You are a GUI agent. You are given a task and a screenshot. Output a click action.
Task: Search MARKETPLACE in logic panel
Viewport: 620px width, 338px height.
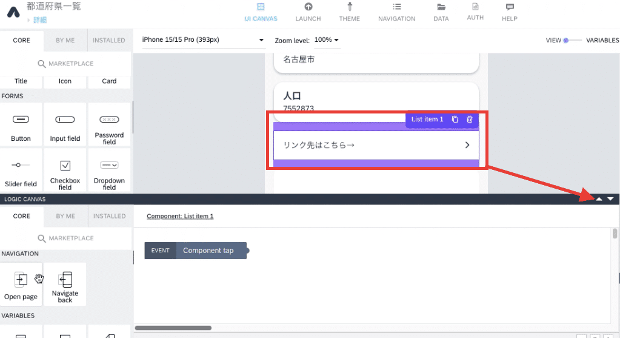tap(65, 238)
